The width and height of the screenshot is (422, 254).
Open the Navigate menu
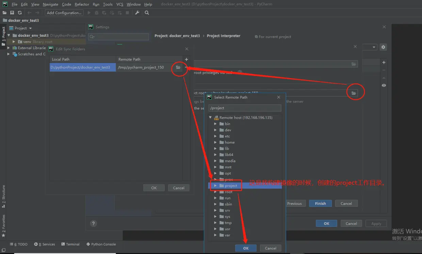pos(50,4)
